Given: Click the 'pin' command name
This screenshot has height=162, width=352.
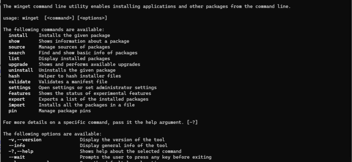Looking at the screenshot, I should (13, 111).
